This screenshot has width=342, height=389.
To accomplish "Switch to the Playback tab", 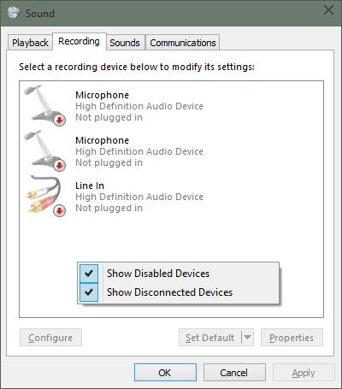I will [x=30, y=43].
